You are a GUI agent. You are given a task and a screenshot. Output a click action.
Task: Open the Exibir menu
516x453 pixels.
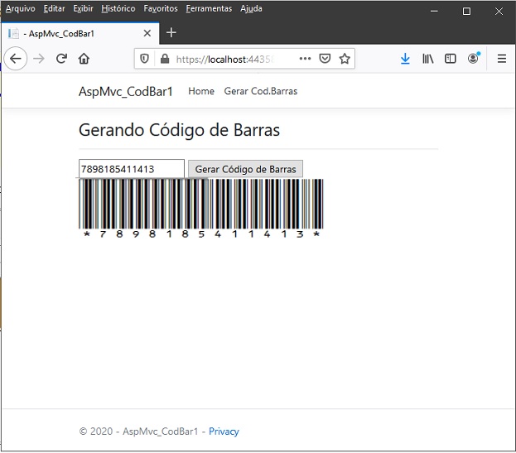(83, 8)
